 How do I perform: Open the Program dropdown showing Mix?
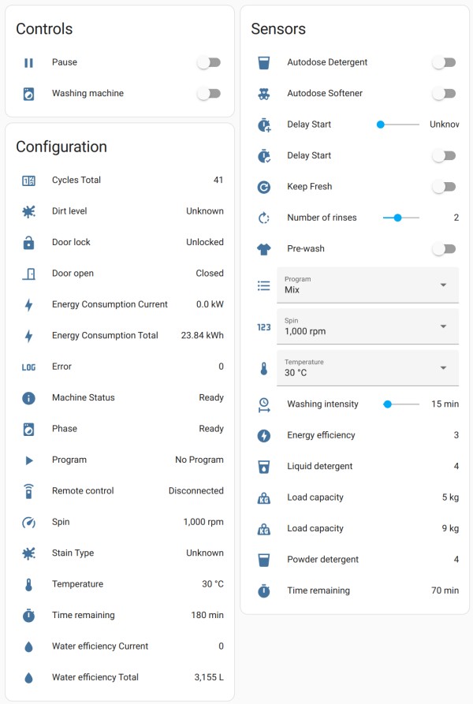tap(367, 285)
